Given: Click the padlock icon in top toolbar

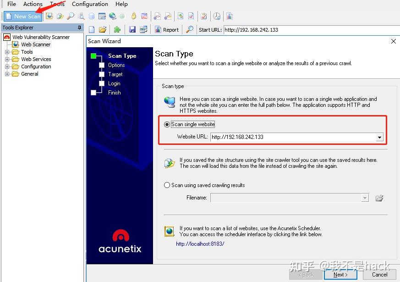Looking at the screenshot, I should (133, 16).
